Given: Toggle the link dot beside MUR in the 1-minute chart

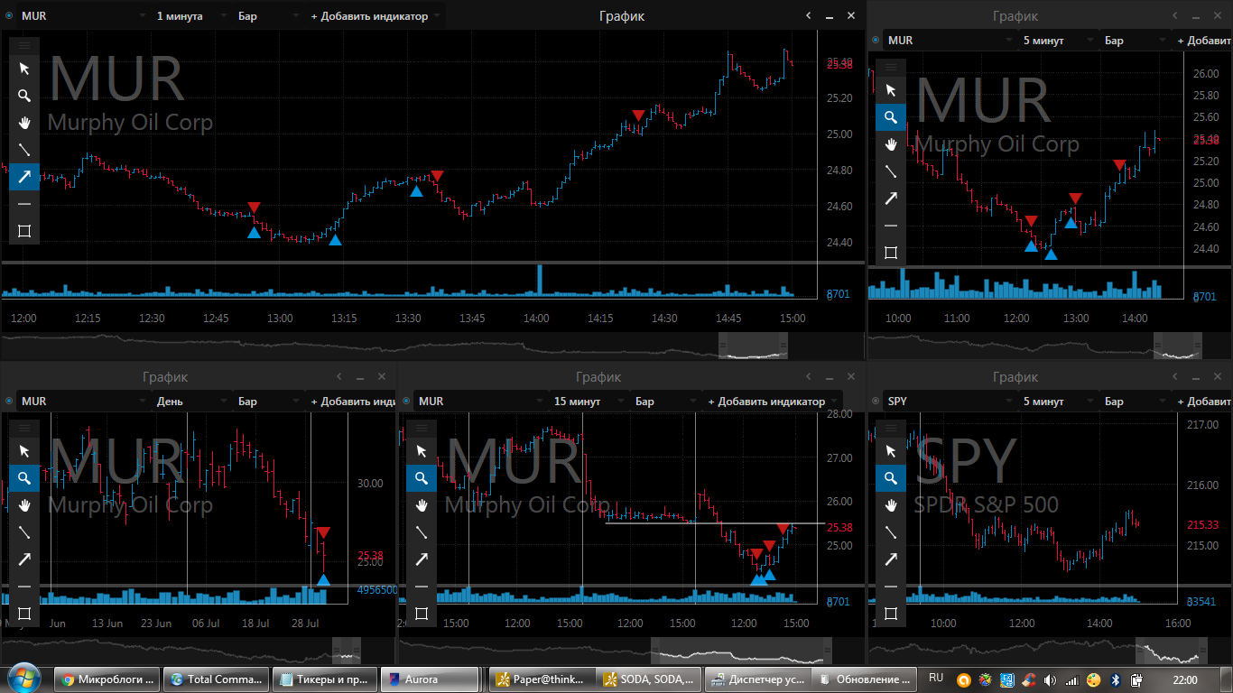Looking at the screenshot, I should click(x=9, y=16).
